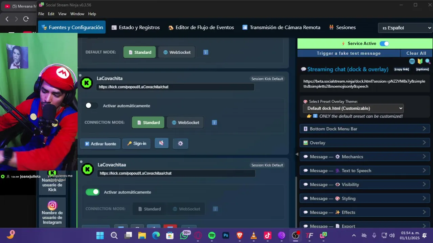Click the Windows Start button
The height and width of the screenshot is (243, 433).
(x=100, y=236)
